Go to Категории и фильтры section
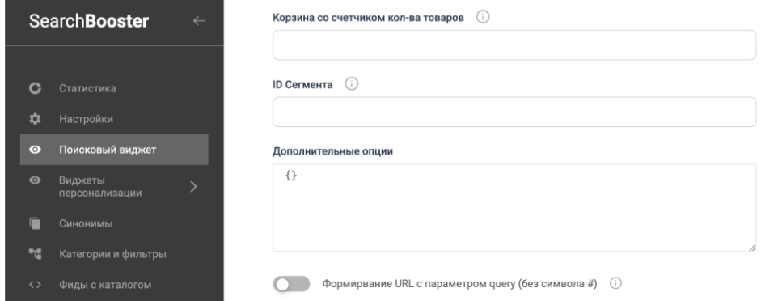Image resolution: width=778 pixels, height=301 pixels. (x=113, y=254)
